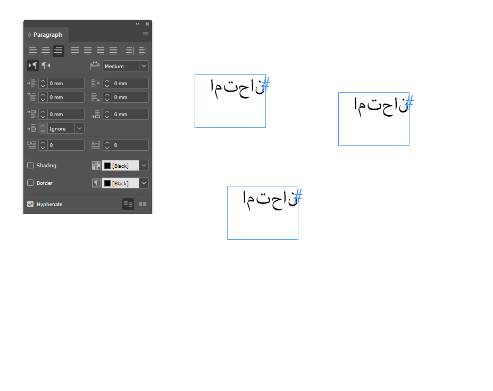
Task: Click the Paragraph panel tab
Action: tap(46, 35)
